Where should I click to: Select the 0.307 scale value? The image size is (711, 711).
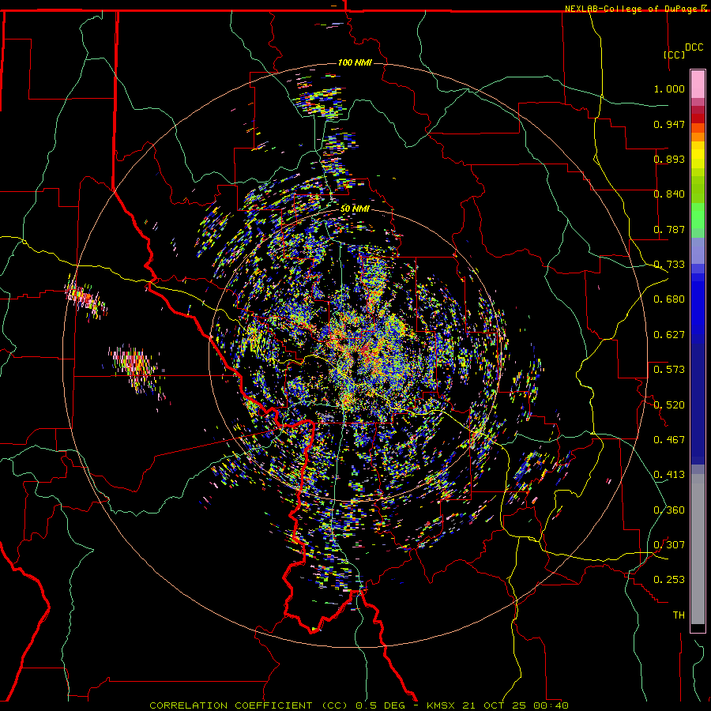pyautogui.click(x=669, y=545)
